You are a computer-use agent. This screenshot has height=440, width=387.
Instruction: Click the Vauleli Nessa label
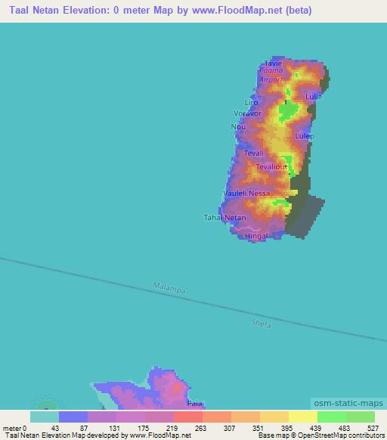click(x=246, y=193)
